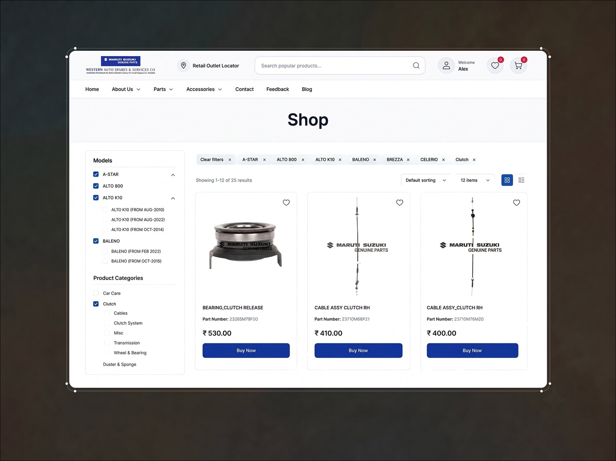Click the search magnifier icon
The width and height of the screenshot is (616, 461).
416,66
